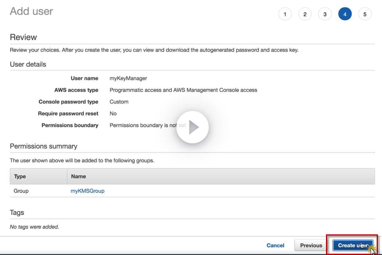The image size is (382, 255).
Task: Click the myKeyManager user name value
Action: (x=128, y=78)
